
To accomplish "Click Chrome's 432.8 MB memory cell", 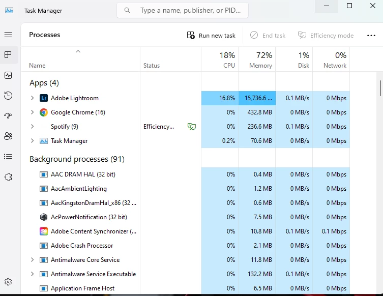I will pyautogui.click(x=257, y=112).
